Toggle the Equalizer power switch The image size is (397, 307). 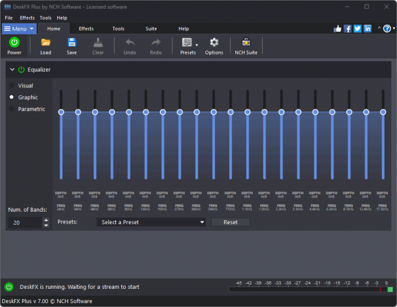[x=22, y=70]
